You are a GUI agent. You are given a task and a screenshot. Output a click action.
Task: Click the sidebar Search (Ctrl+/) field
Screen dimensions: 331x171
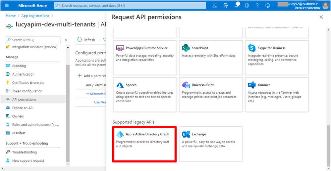point(33,40)
